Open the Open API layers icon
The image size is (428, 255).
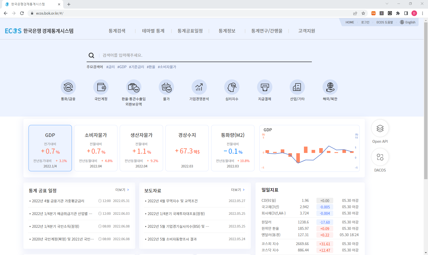click(380, 128)
